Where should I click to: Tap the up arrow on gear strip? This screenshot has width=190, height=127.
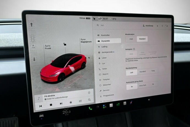coord(31,25)
